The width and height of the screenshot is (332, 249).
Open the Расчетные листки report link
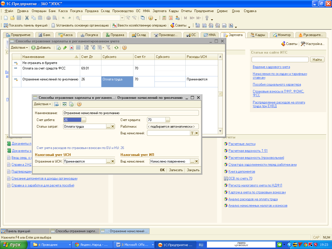[x=242, y=144]
